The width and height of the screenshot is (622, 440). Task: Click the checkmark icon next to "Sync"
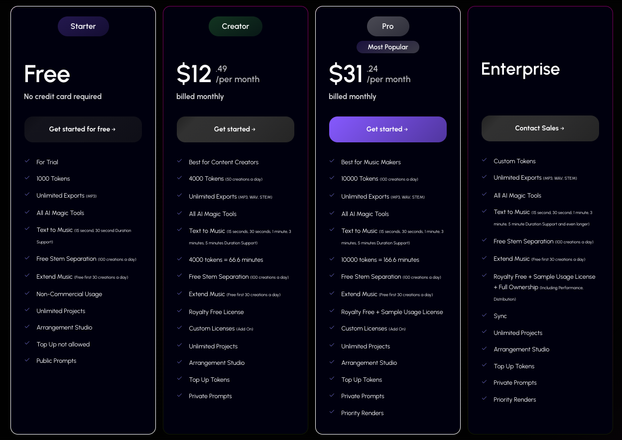(484, 315)
